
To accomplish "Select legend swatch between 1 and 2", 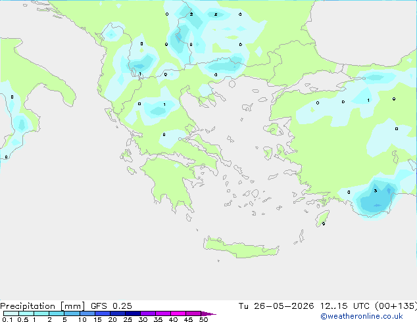I will click(x=41, y=313).
